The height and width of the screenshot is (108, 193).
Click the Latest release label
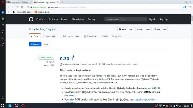46,57
